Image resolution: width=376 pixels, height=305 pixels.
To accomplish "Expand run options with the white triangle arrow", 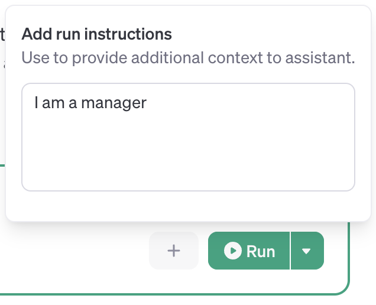I will pyautogui.click(x=306, y=251).
